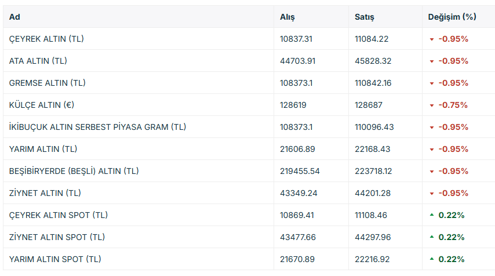Viewport: 495px width, 276px height.
Task: Click buy price 219455.54
Action: point(300,171)
